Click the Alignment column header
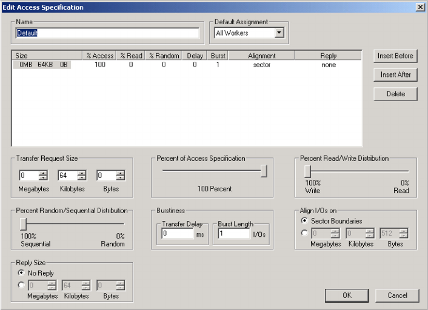The width and height of the screenshot is (428, 310). [x=261, y=56]
